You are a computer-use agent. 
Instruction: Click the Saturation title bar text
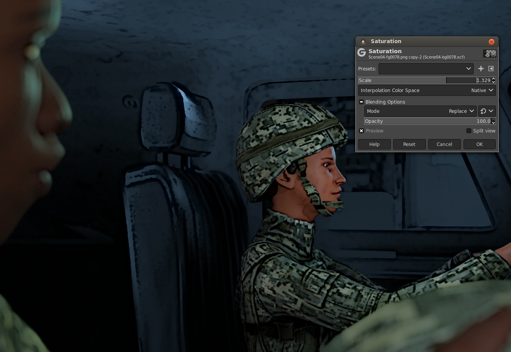pyautogui.click(x=386, y=41)
